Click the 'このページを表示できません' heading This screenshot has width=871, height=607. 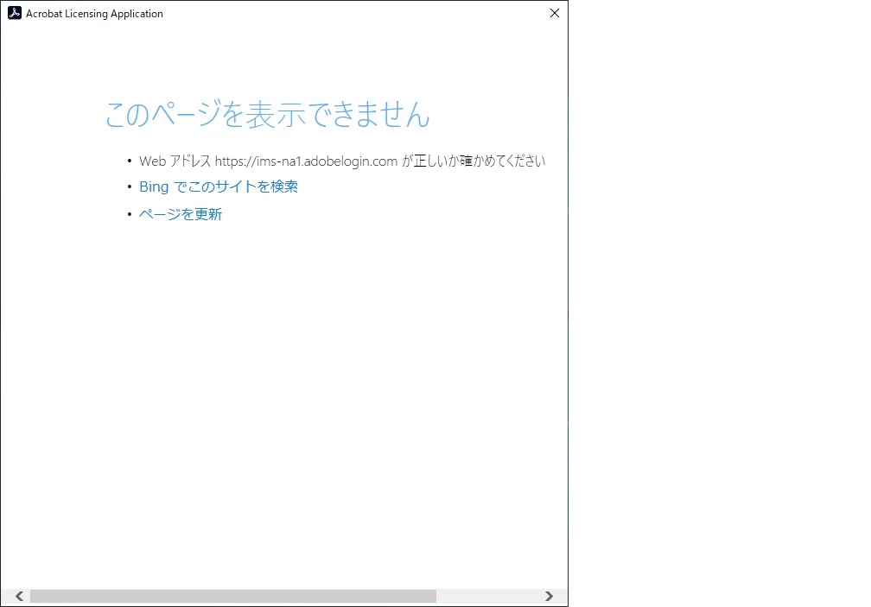(267, 114)
